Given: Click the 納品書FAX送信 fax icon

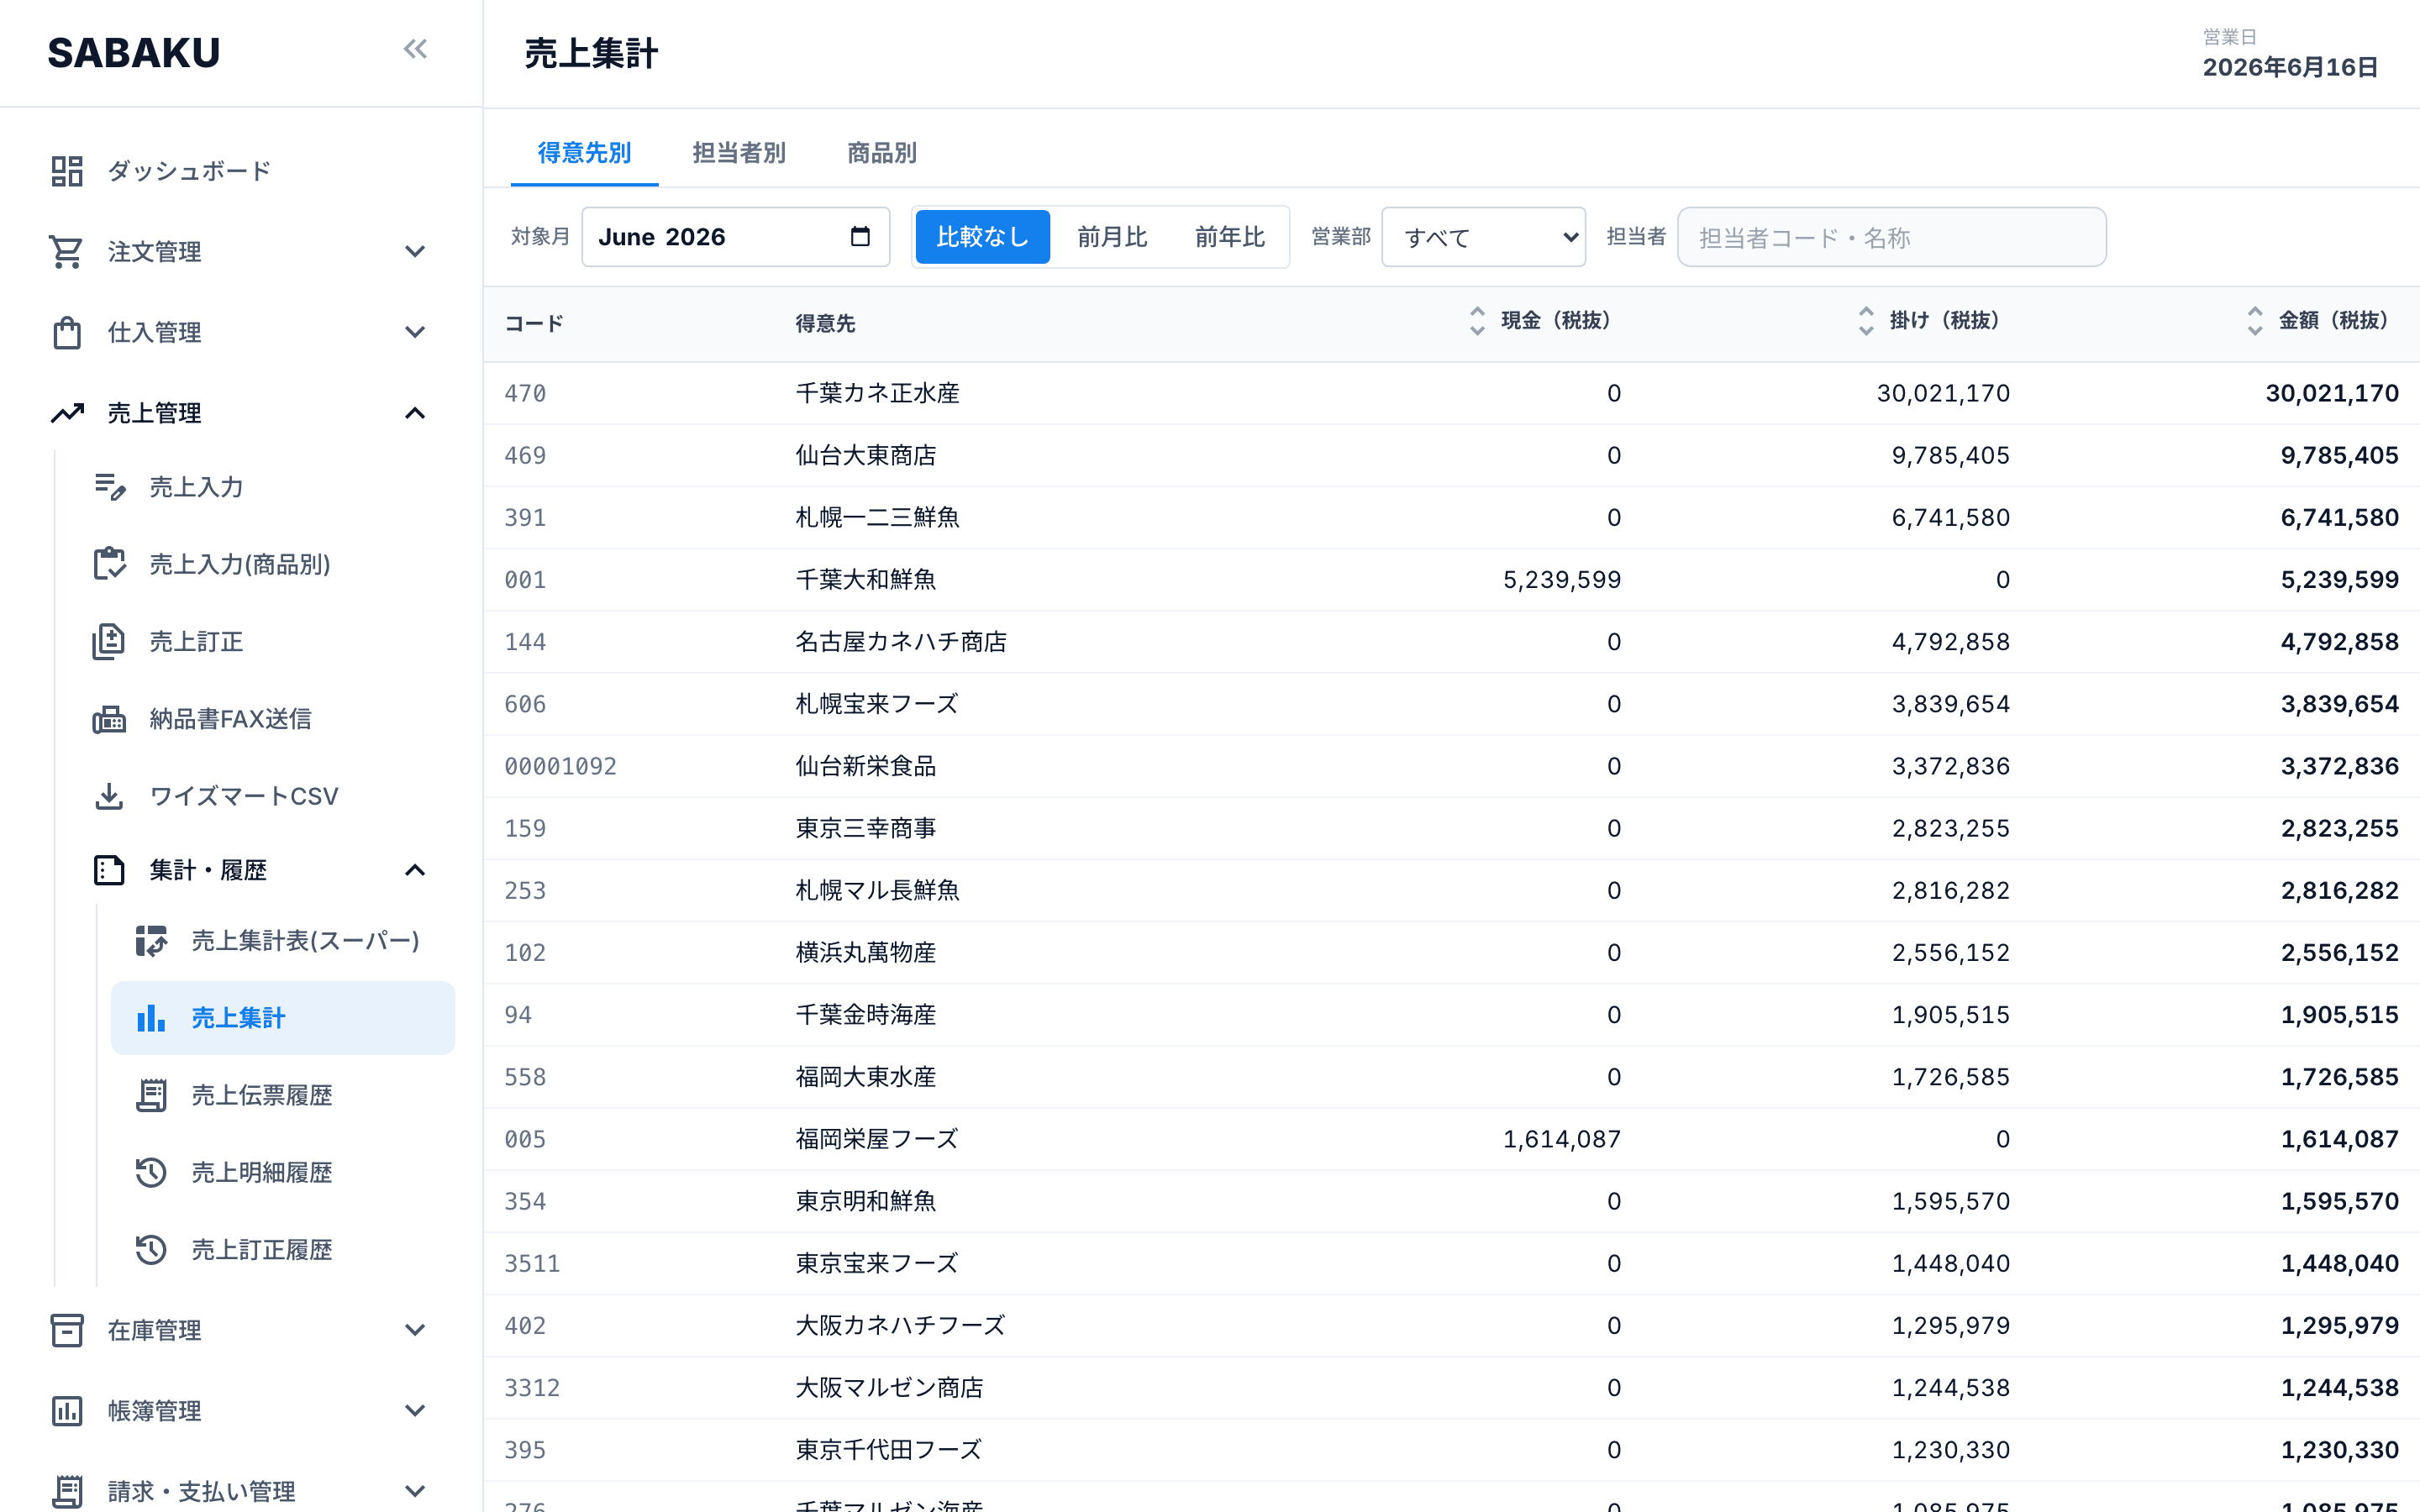Looking at the screenshot, I should pyautogui.click(x=109, y=719).
